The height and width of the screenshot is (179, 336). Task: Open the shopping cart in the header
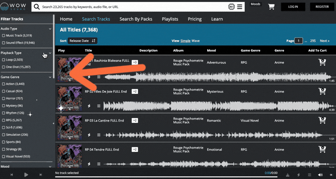pos(271,7)
